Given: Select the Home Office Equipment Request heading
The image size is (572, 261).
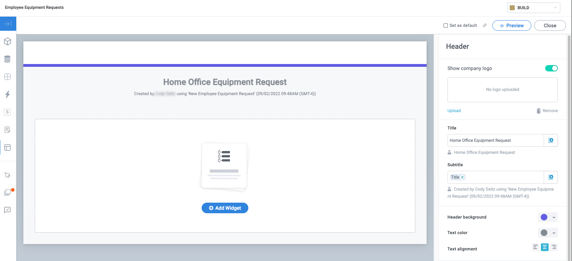Looking at the screenshot, I should (225, 82).
